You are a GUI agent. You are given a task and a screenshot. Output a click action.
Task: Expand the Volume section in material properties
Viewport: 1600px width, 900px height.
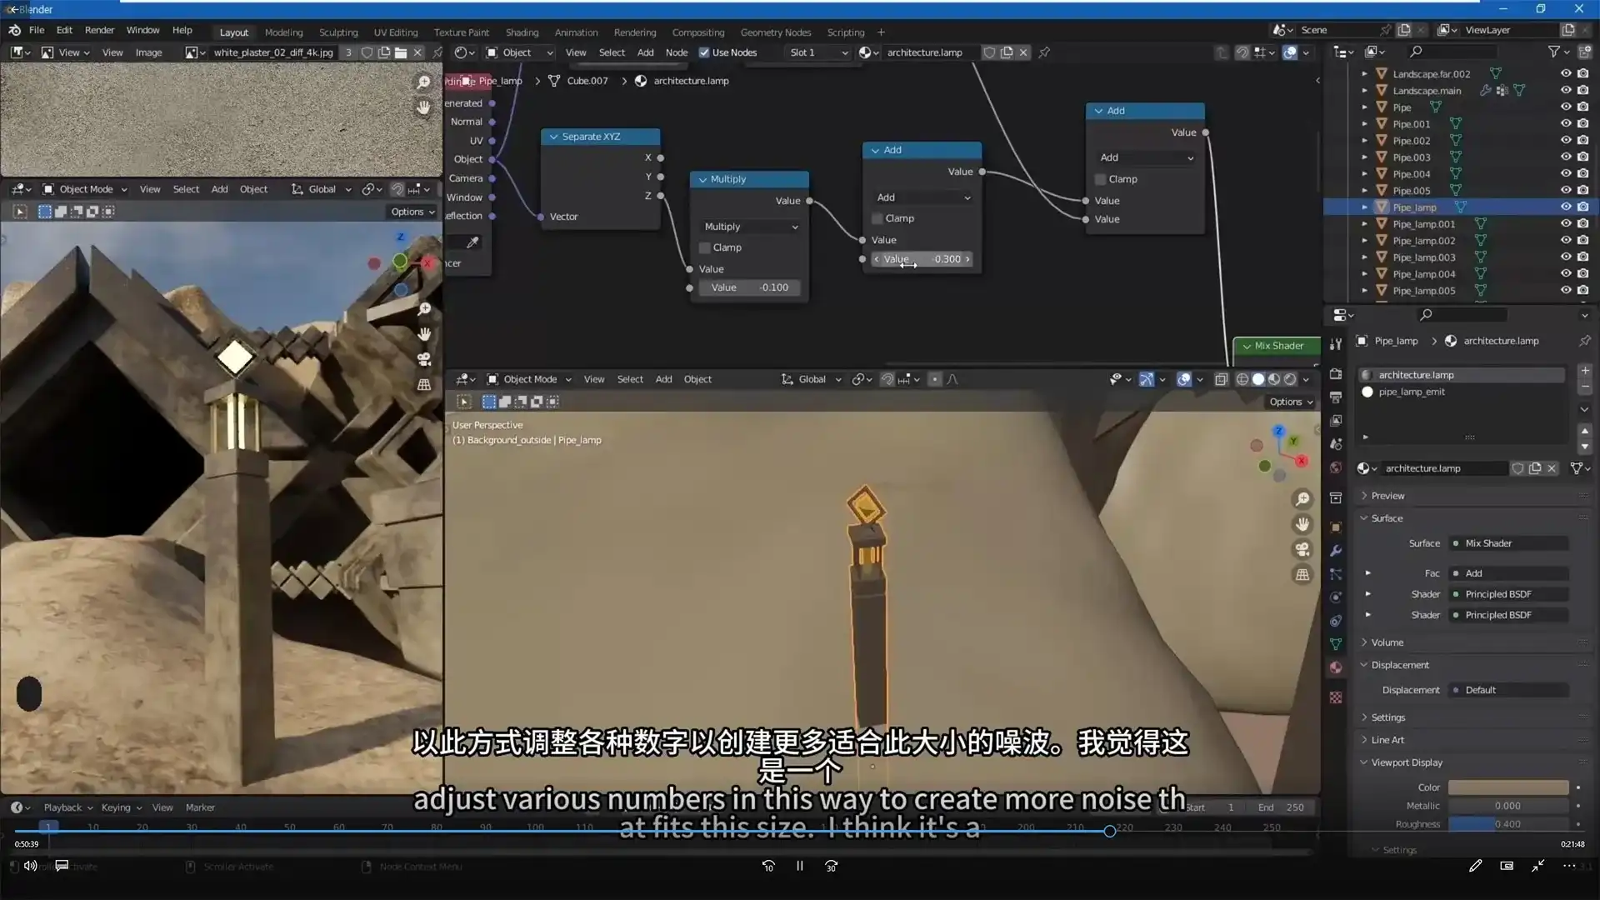[1386, 642]
